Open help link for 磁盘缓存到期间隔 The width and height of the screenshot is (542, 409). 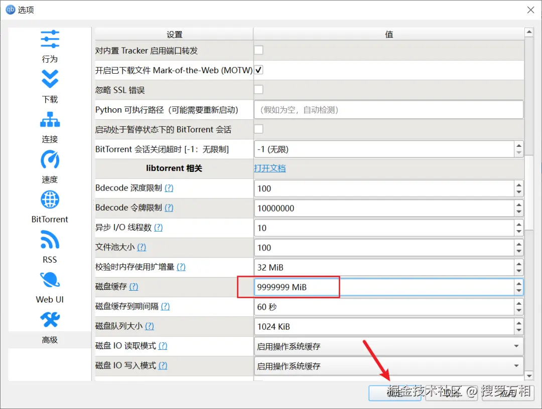click(165, 306)
